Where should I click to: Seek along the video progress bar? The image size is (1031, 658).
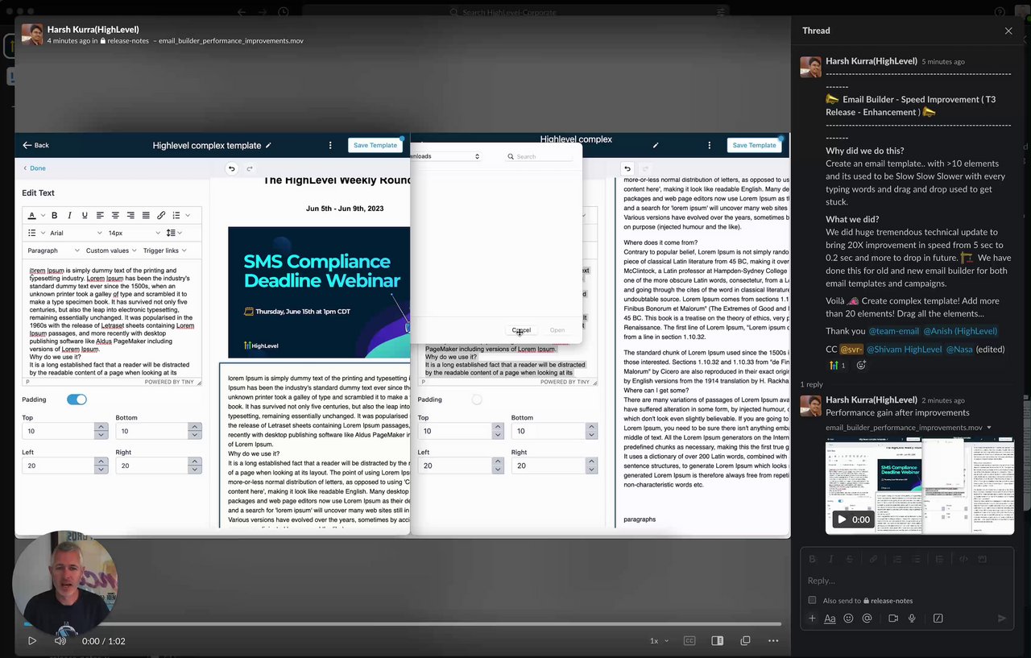tap(402, 624)
